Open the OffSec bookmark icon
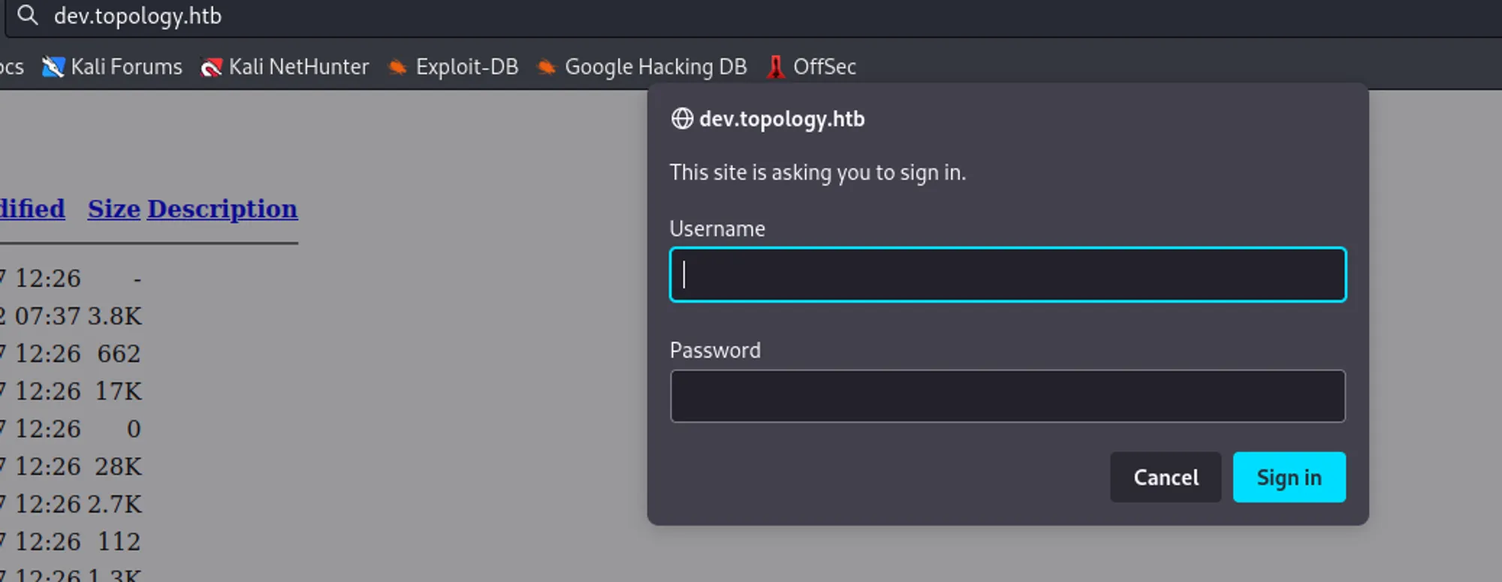Viewport: 1502px width, 582px height. [x=776, y=67]
